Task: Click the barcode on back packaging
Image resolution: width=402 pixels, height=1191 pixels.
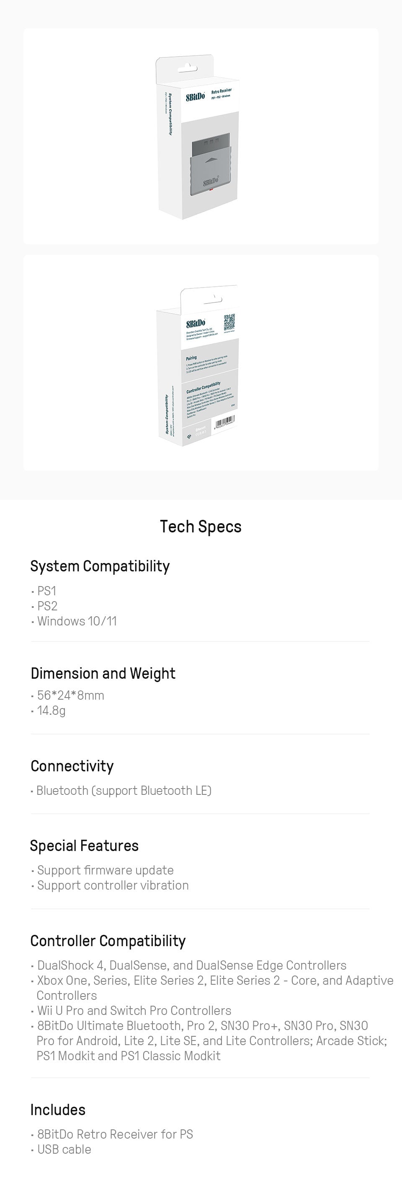Action: point(224,423)
